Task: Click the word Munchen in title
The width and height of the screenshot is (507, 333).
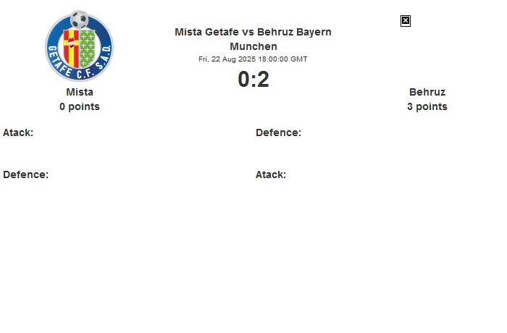Action: [253, 46]
